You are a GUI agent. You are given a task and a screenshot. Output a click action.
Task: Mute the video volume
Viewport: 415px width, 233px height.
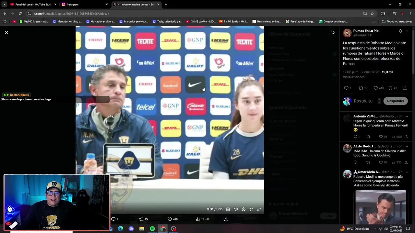point(236,209)
